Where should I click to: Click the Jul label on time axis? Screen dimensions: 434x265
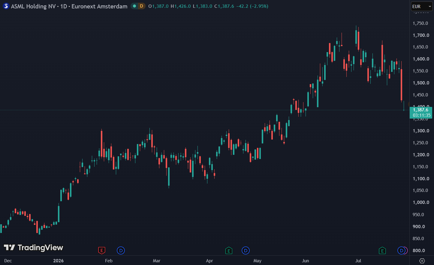358,261
